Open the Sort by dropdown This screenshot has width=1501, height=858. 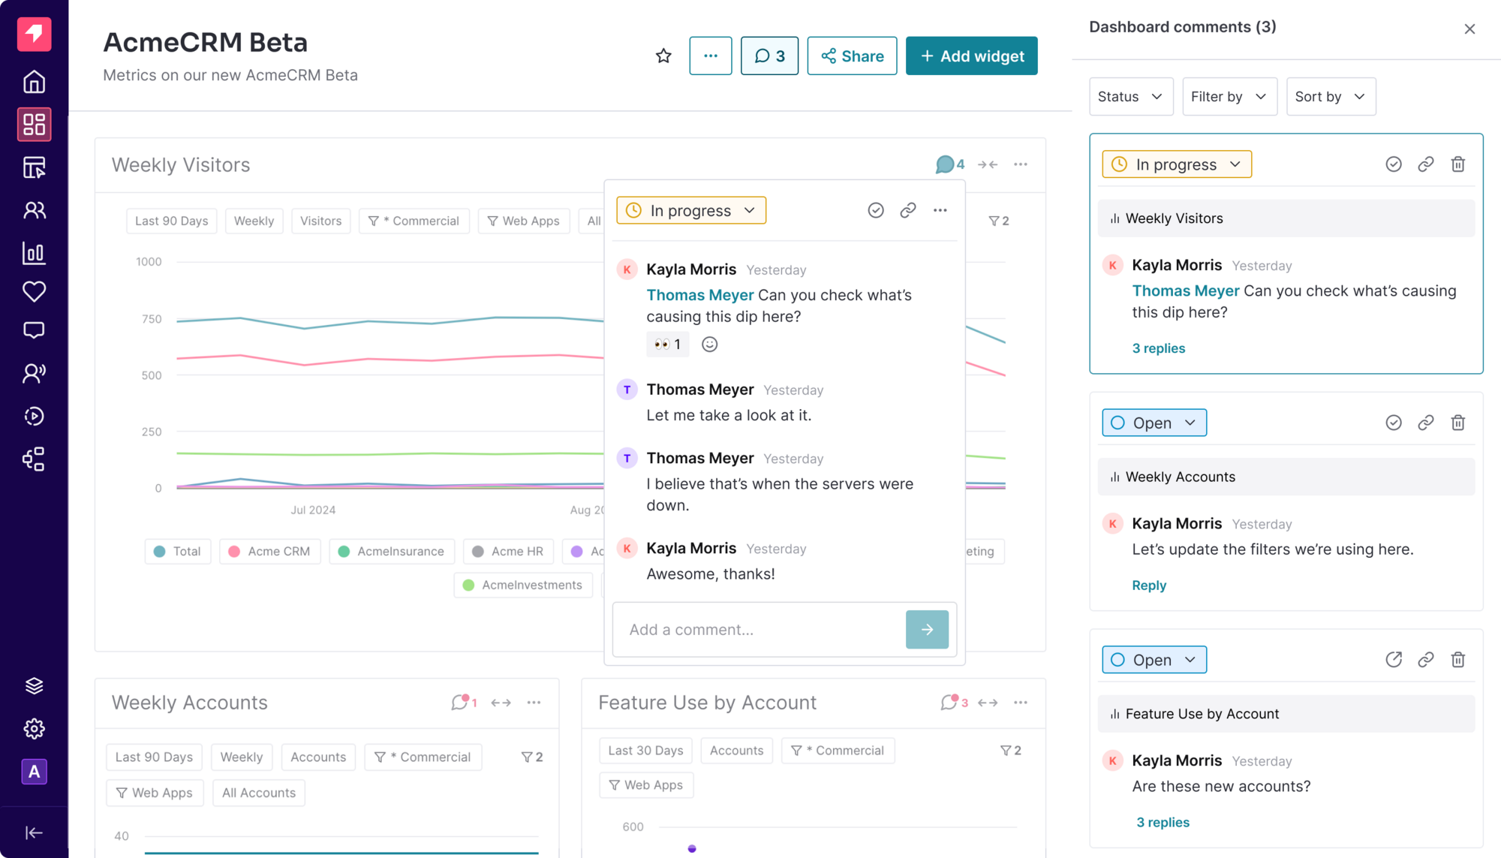coord(1331,96)
